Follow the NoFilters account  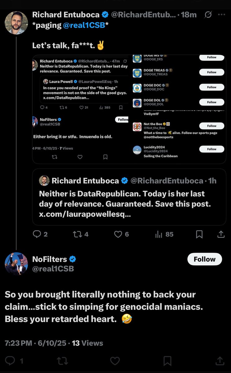pyautogui.click(x=205, y=259)
